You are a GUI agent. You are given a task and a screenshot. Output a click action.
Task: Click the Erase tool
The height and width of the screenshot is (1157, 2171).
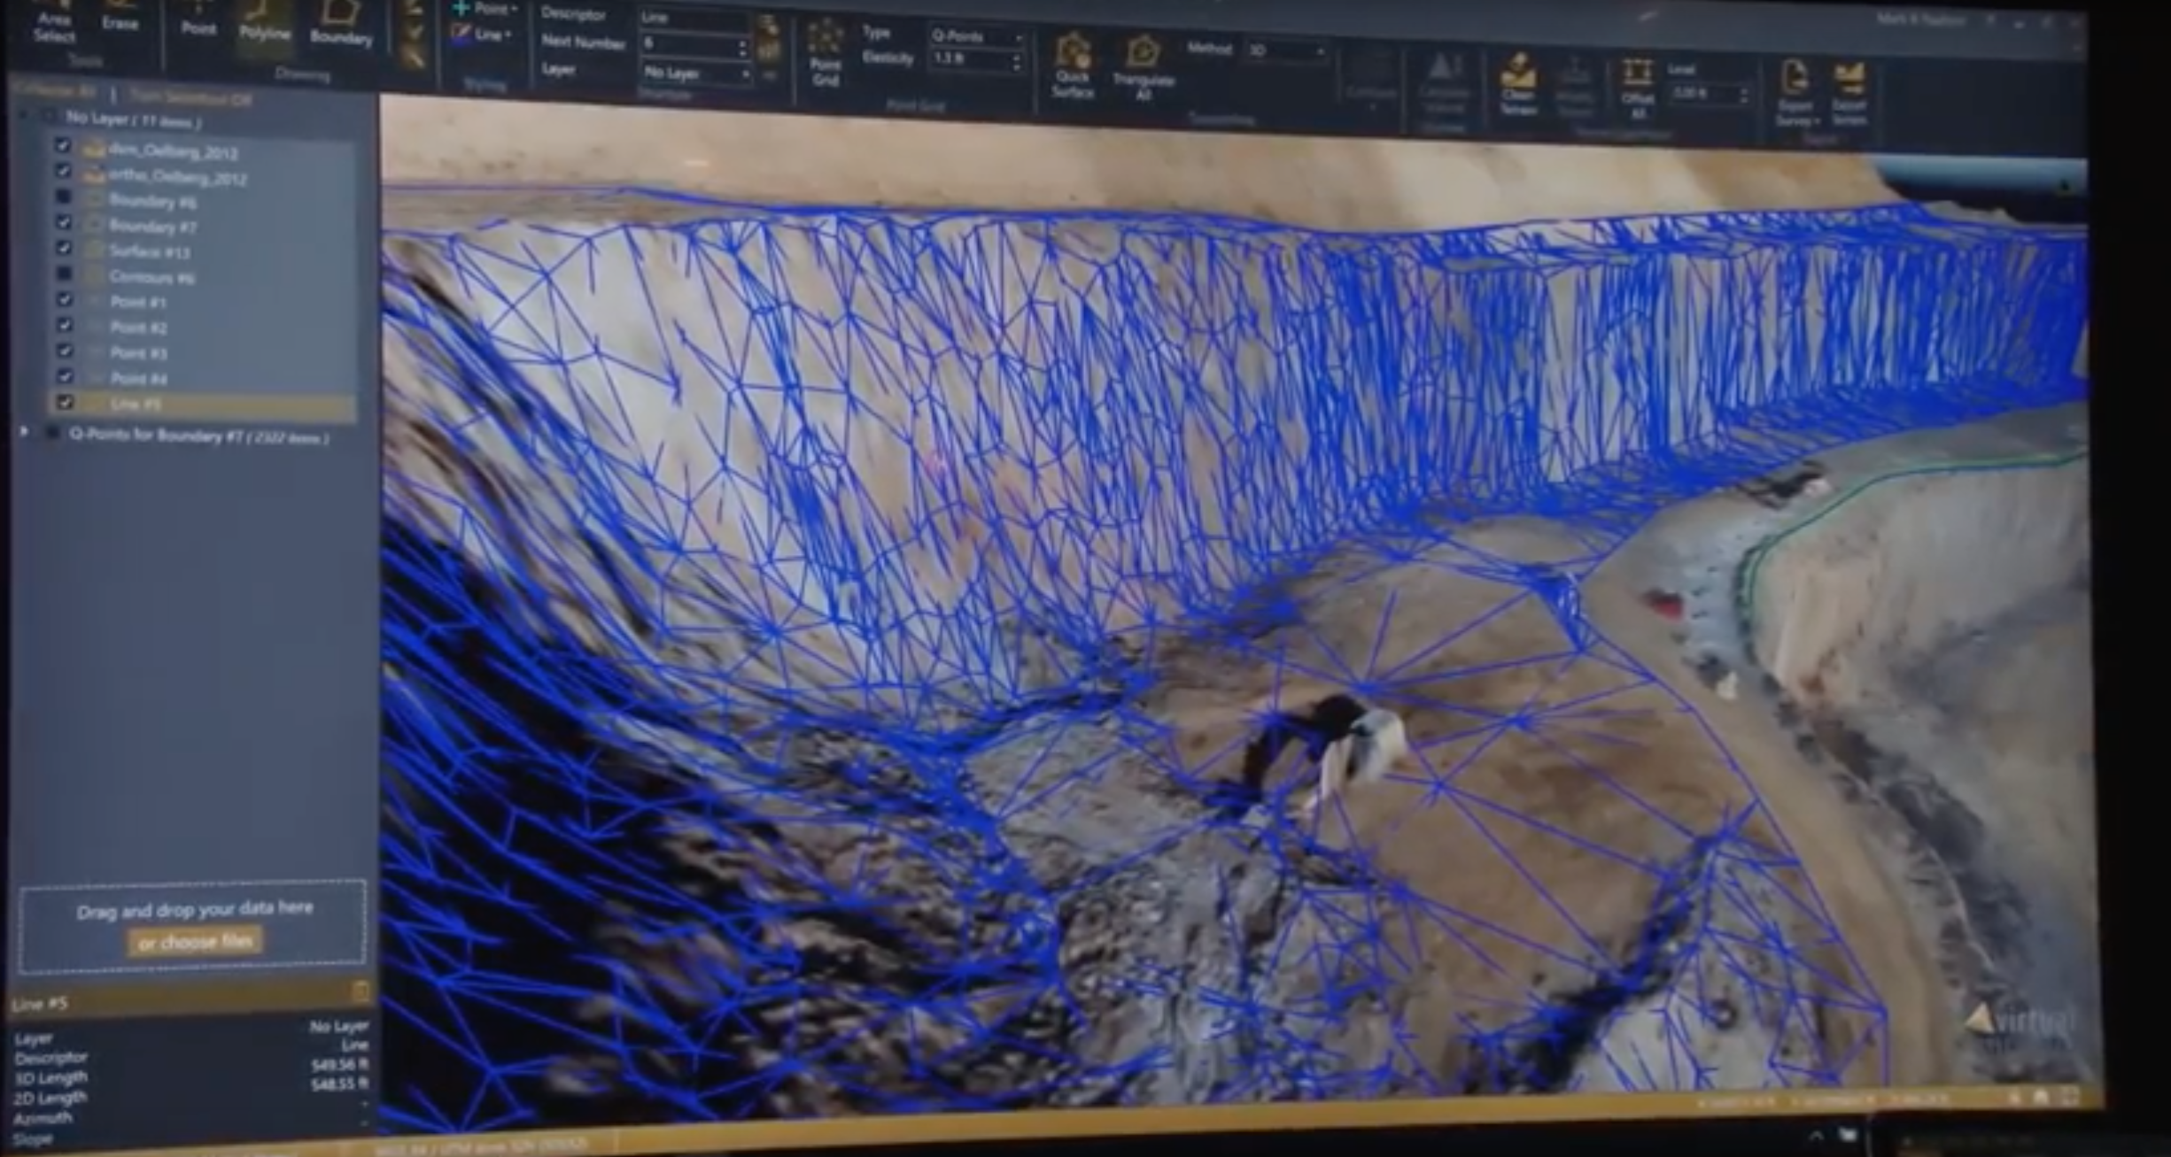(120, 18)
